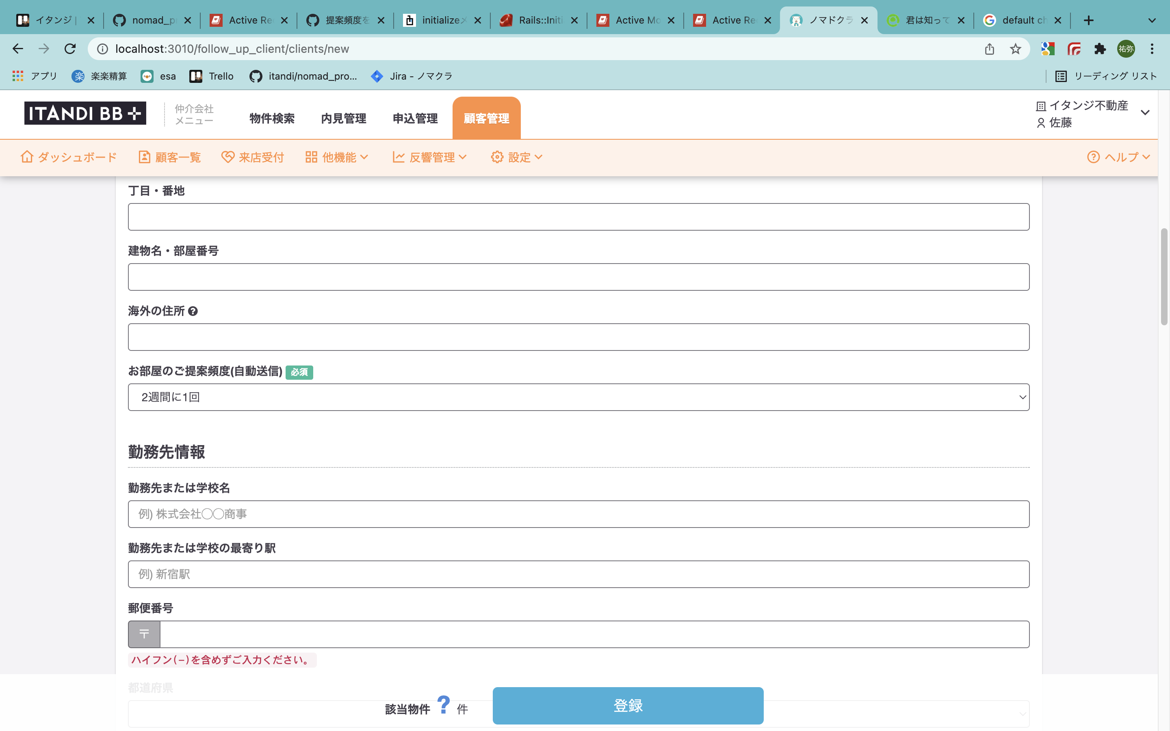
Task: Open the 都道府県 prefecture dropdown
Action: (x=578, y=714)
